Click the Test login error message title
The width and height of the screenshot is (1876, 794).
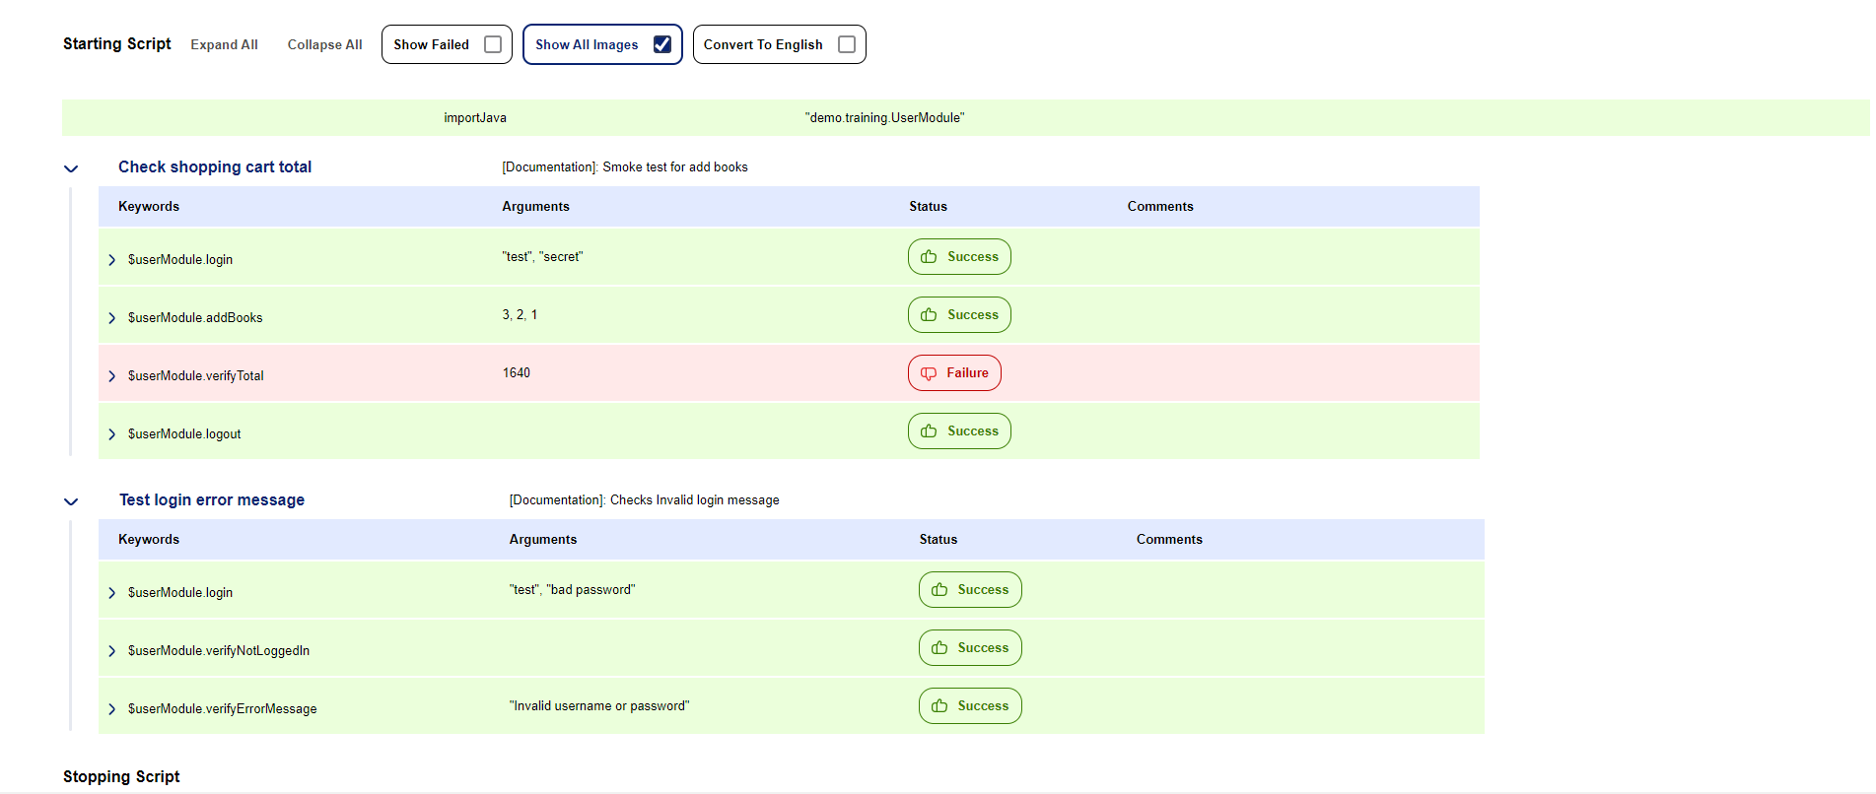point(212,500)
